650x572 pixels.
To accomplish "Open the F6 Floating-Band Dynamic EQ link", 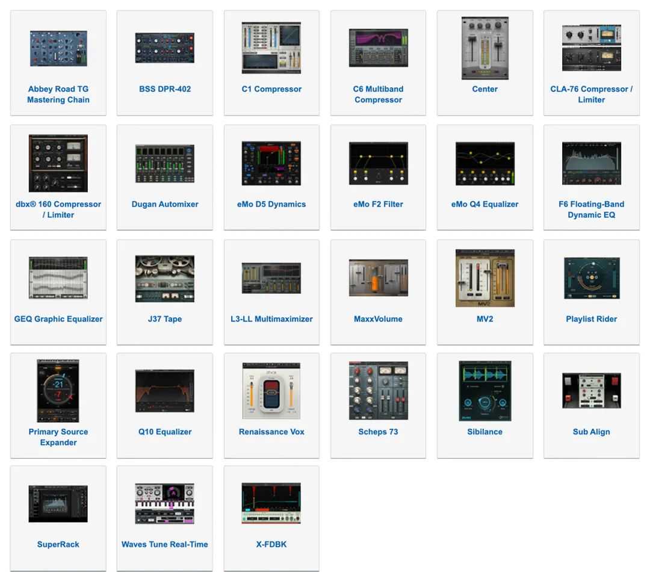I will tap(591, 210).
